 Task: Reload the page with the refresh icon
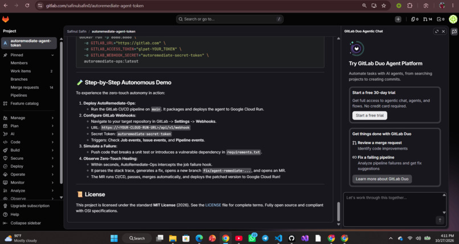pyautogui.click(x=27, y=6)
